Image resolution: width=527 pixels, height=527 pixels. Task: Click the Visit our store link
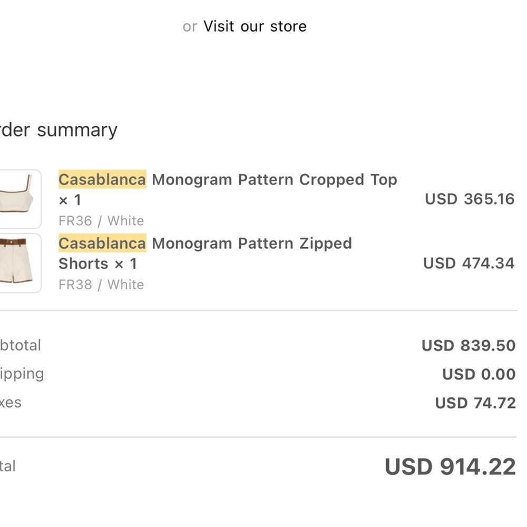tap(255, 26)
